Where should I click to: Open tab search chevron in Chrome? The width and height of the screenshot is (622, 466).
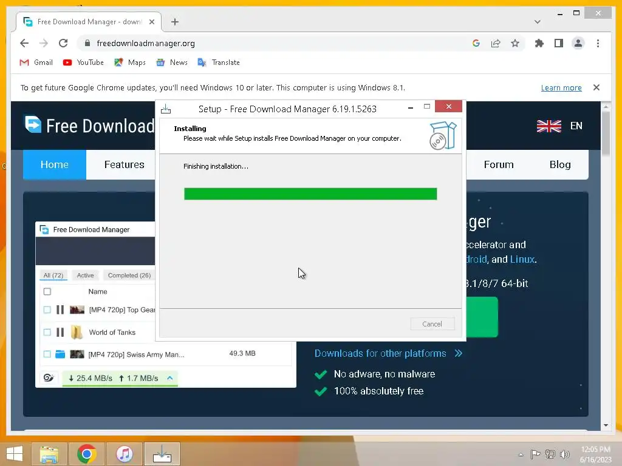(x=537, y=22)
